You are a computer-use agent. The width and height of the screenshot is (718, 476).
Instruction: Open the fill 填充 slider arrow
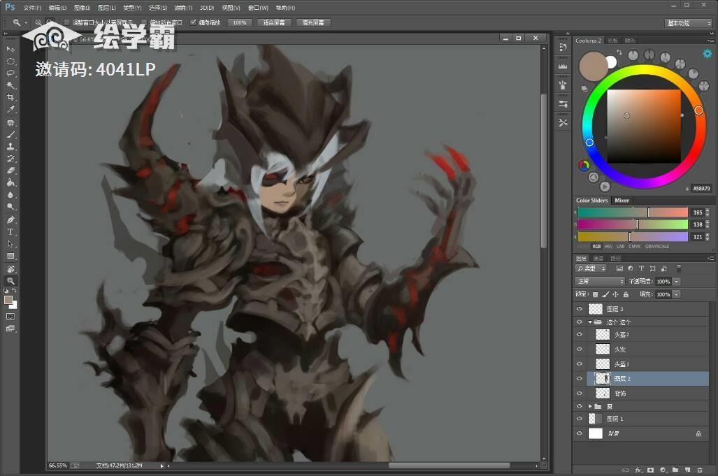pos(676,294)
